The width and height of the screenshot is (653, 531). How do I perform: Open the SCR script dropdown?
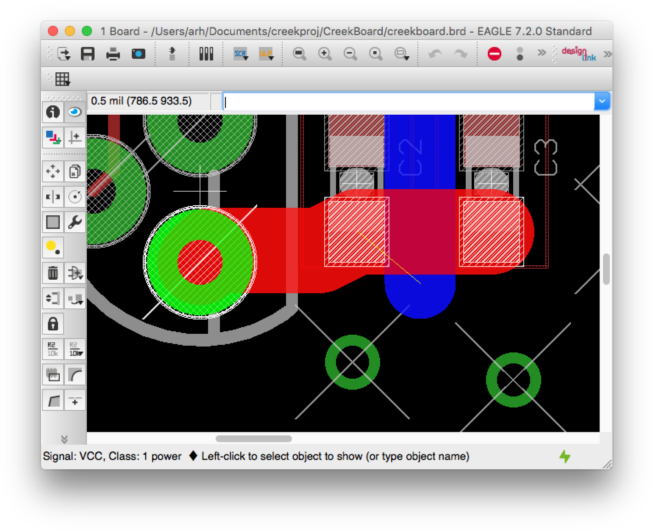coord(241,54)
